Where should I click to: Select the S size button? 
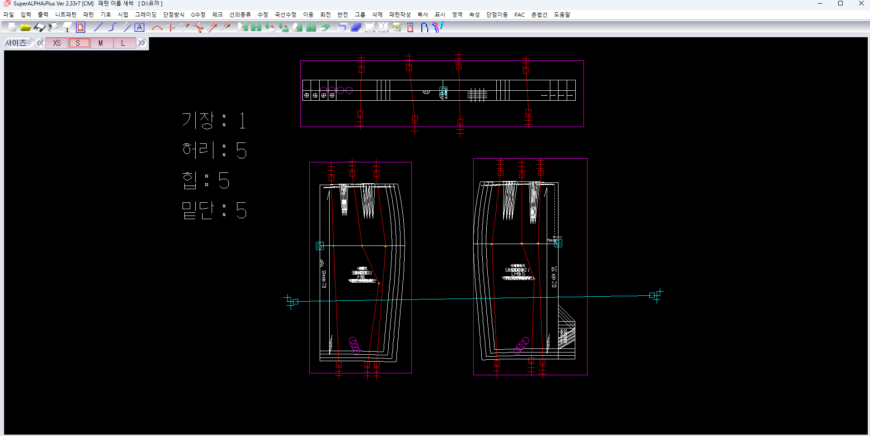point(79,43)
